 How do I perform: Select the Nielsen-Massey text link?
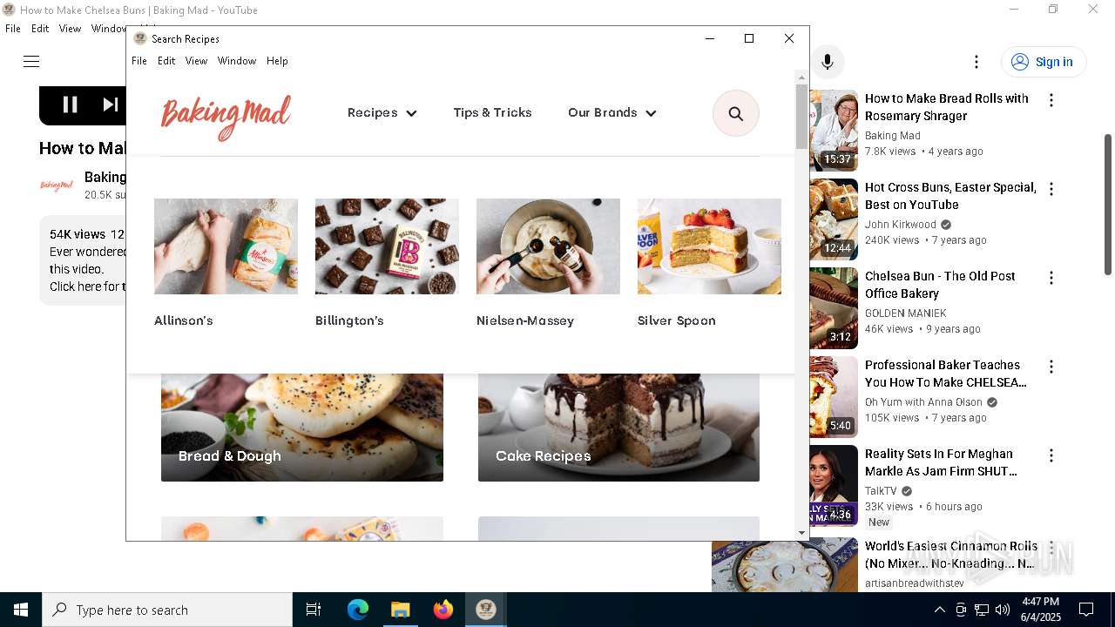click(x=525, y=320)
